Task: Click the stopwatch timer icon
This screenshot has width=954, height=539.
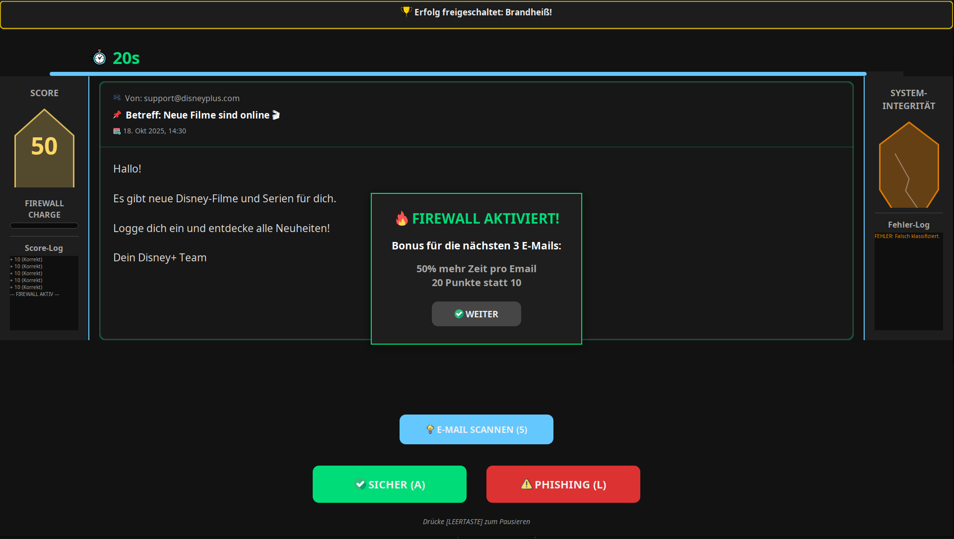Action: 100,58
